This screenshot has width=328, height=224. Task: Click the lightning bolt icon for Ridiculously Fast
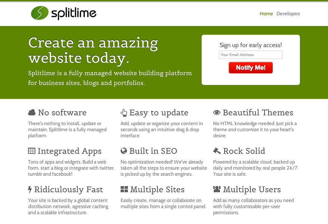pos(31,189)
